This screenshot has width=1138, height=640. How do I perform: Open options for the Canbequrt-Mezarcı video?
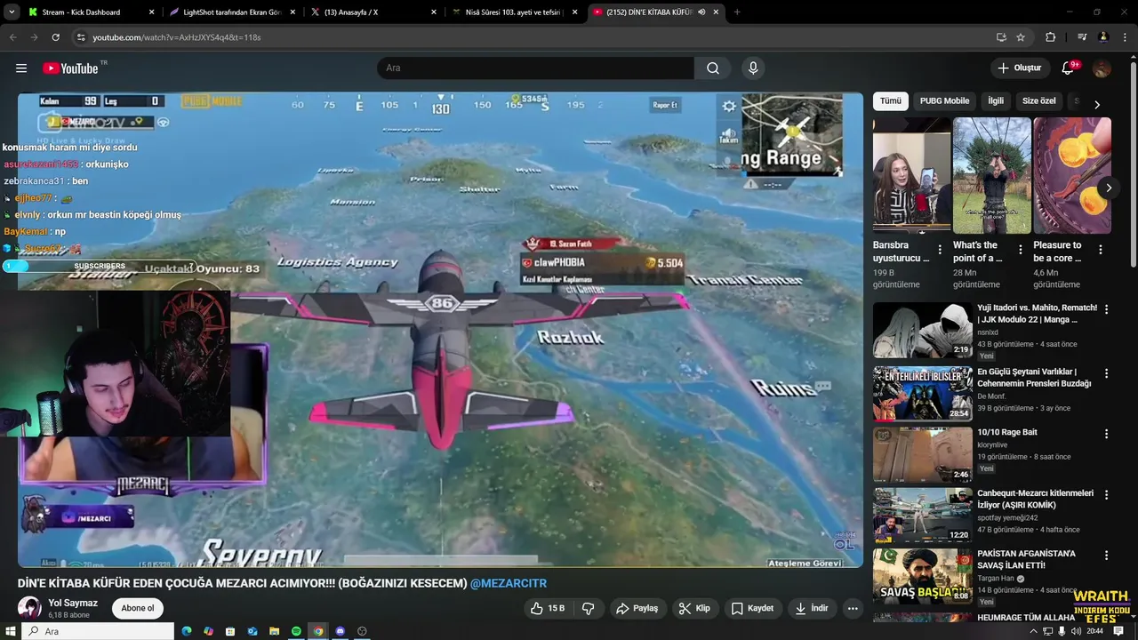pos(1106,494)
